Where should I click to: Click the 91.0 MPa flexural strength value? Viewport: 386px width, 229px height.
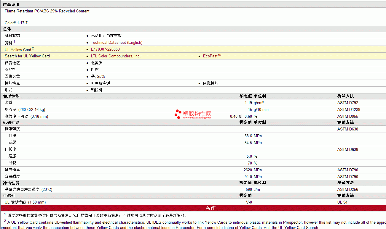[x=253, y=177]
